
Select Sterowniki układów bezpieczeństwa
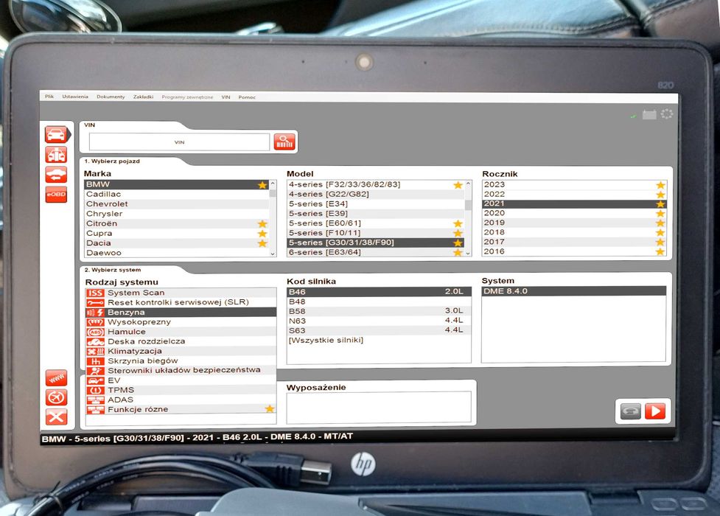click(x=181, y=370)
